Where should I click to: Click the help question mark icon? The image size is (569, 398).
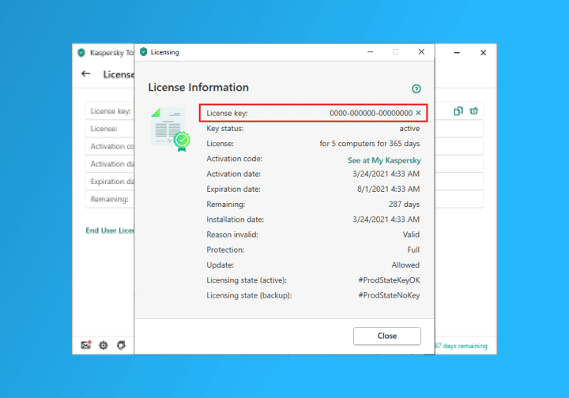click(x=416, y=89)
